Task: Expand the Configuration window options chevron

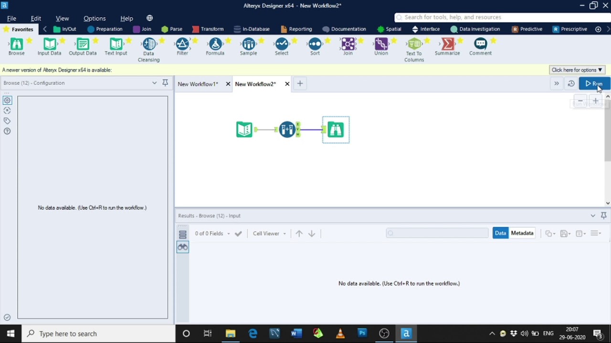Action: click(154, 83)
